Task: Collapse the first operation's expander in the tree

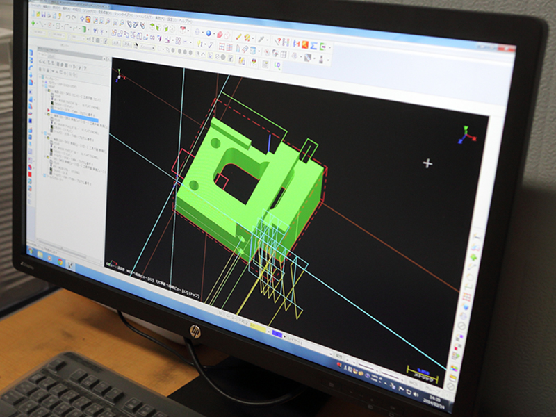Action: (x=46, y=90)
